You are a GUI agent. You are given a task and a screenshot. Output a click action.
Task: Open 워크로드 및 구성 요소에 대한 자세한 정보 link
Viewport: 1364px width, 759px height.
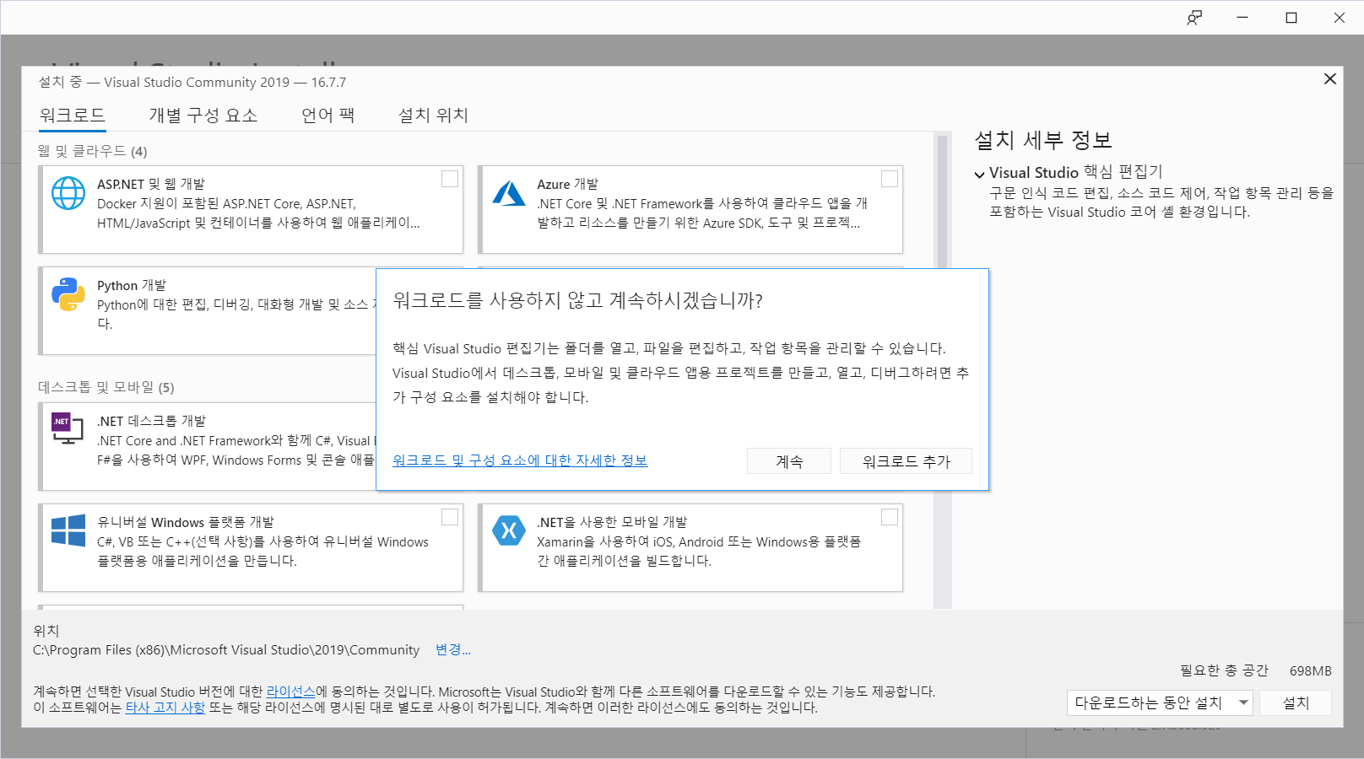coord(520,460)
